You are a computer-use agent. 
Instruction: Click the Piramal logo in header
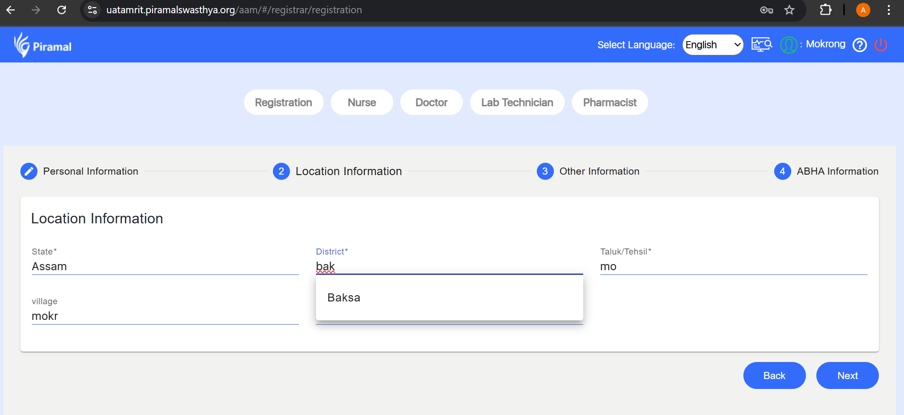coord(43,45)
